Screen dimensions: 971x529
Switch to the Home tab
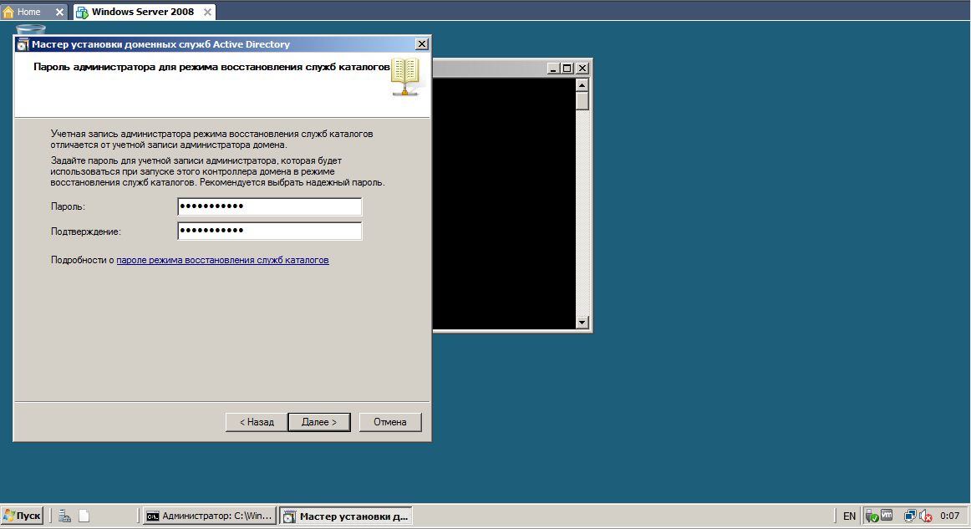click(28, 12)
